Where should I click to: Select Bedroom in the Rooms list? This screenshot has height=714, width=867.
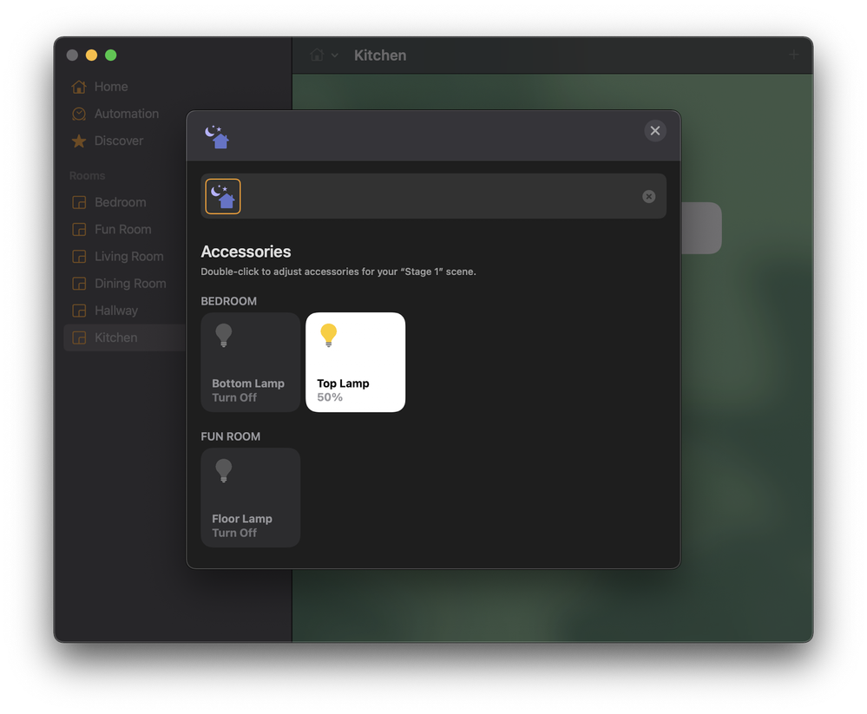pos(120,202)
